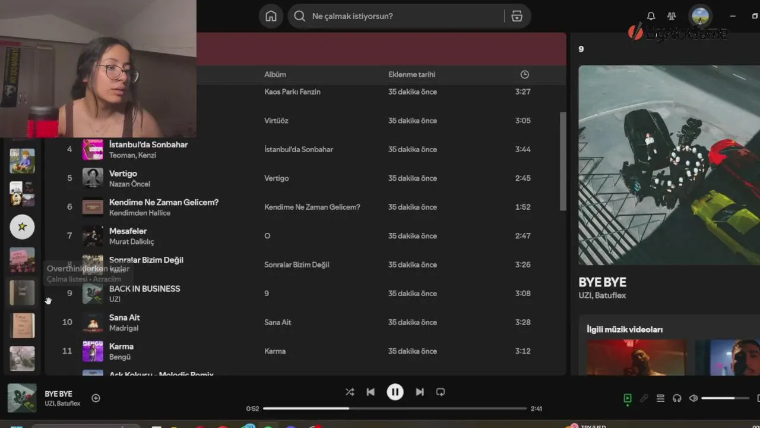This screenshot has width=760, height=428.
Task: Open UZI, Batuflex in player bar
Action: click(x=62, y=404)
